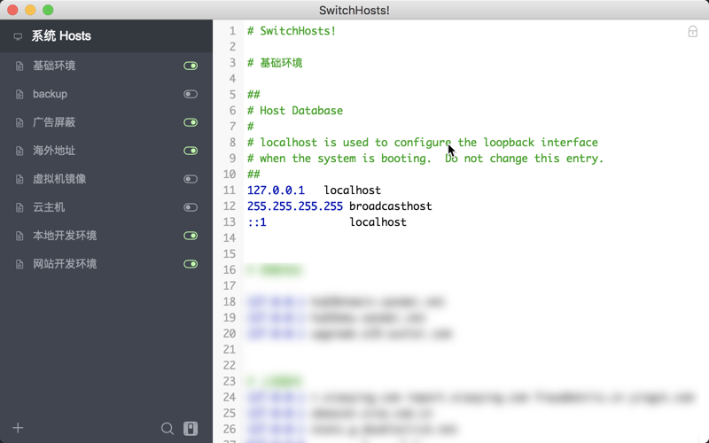Click the file icon next to 基础环境
The width and height of the screenshot is (709, 443).
[19, 66]
